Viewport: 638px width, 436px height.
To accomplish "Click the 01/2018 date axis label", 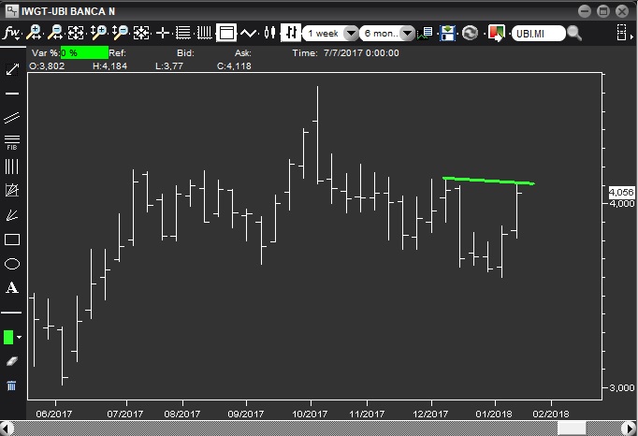I will tap(494, 414).
